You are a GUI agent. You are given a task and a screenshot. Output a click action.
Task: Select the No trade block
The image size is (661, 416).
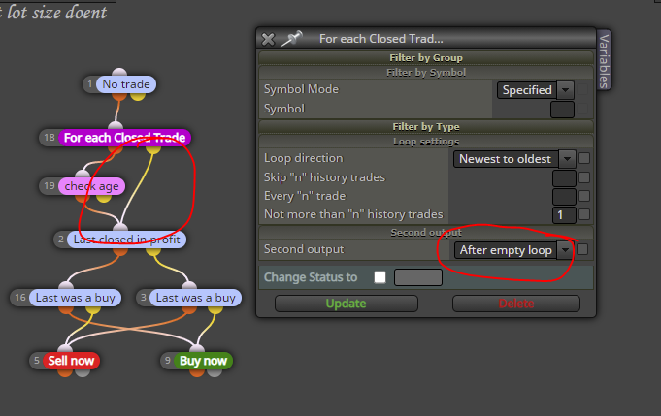click(126, 84)
